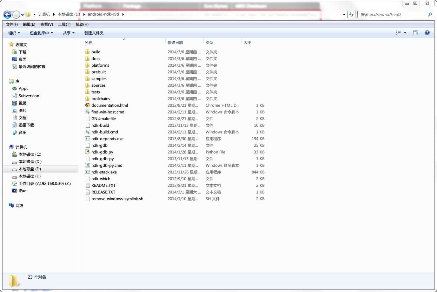Open the 共享 dropdown

click(69, 33)
